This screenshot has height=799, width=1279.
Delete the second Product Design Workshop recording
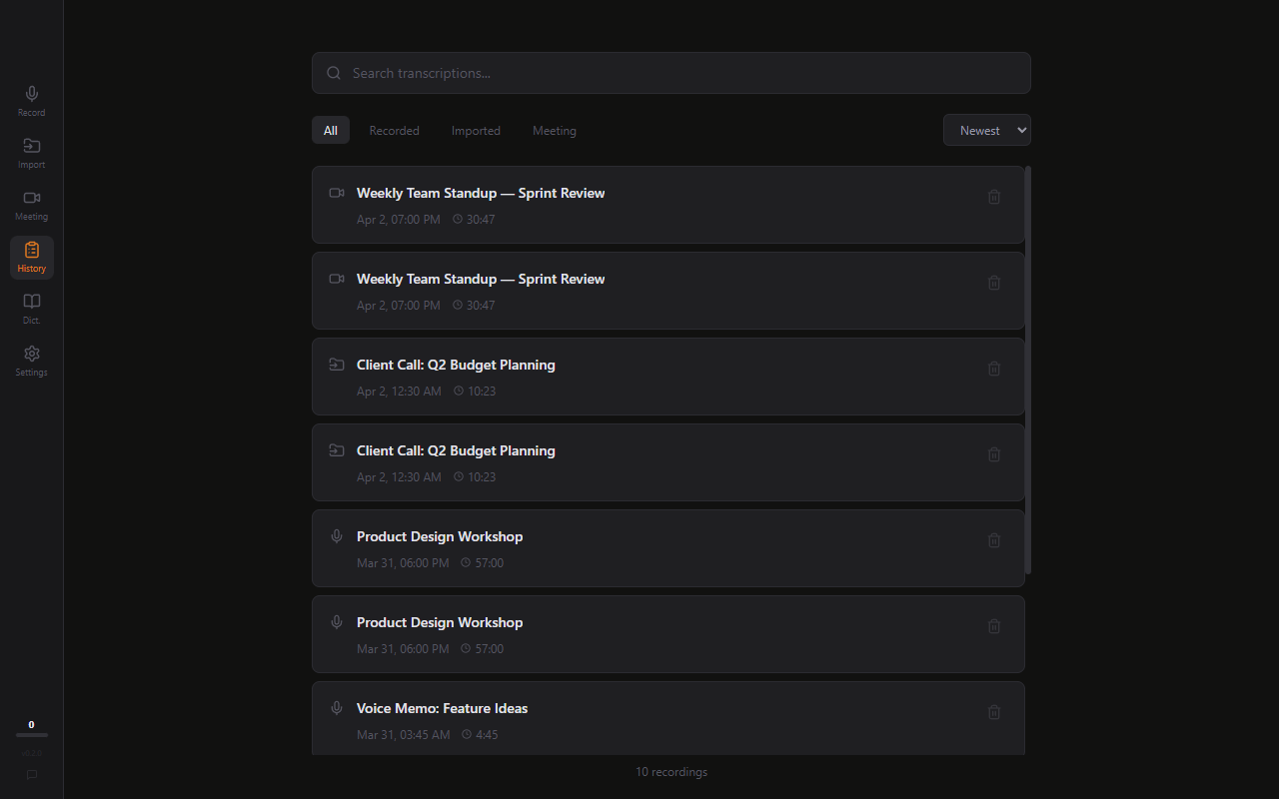[x=994, y=626]
